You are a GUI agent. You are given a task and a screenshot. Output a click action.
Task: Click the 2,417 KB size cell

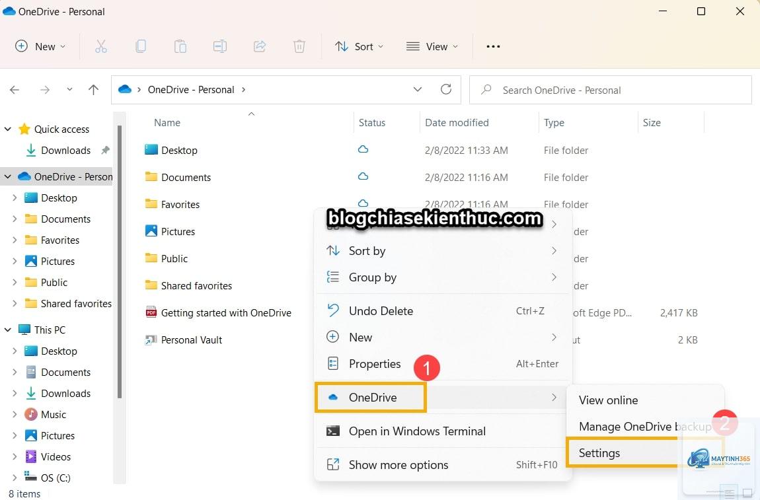point(679,313)
